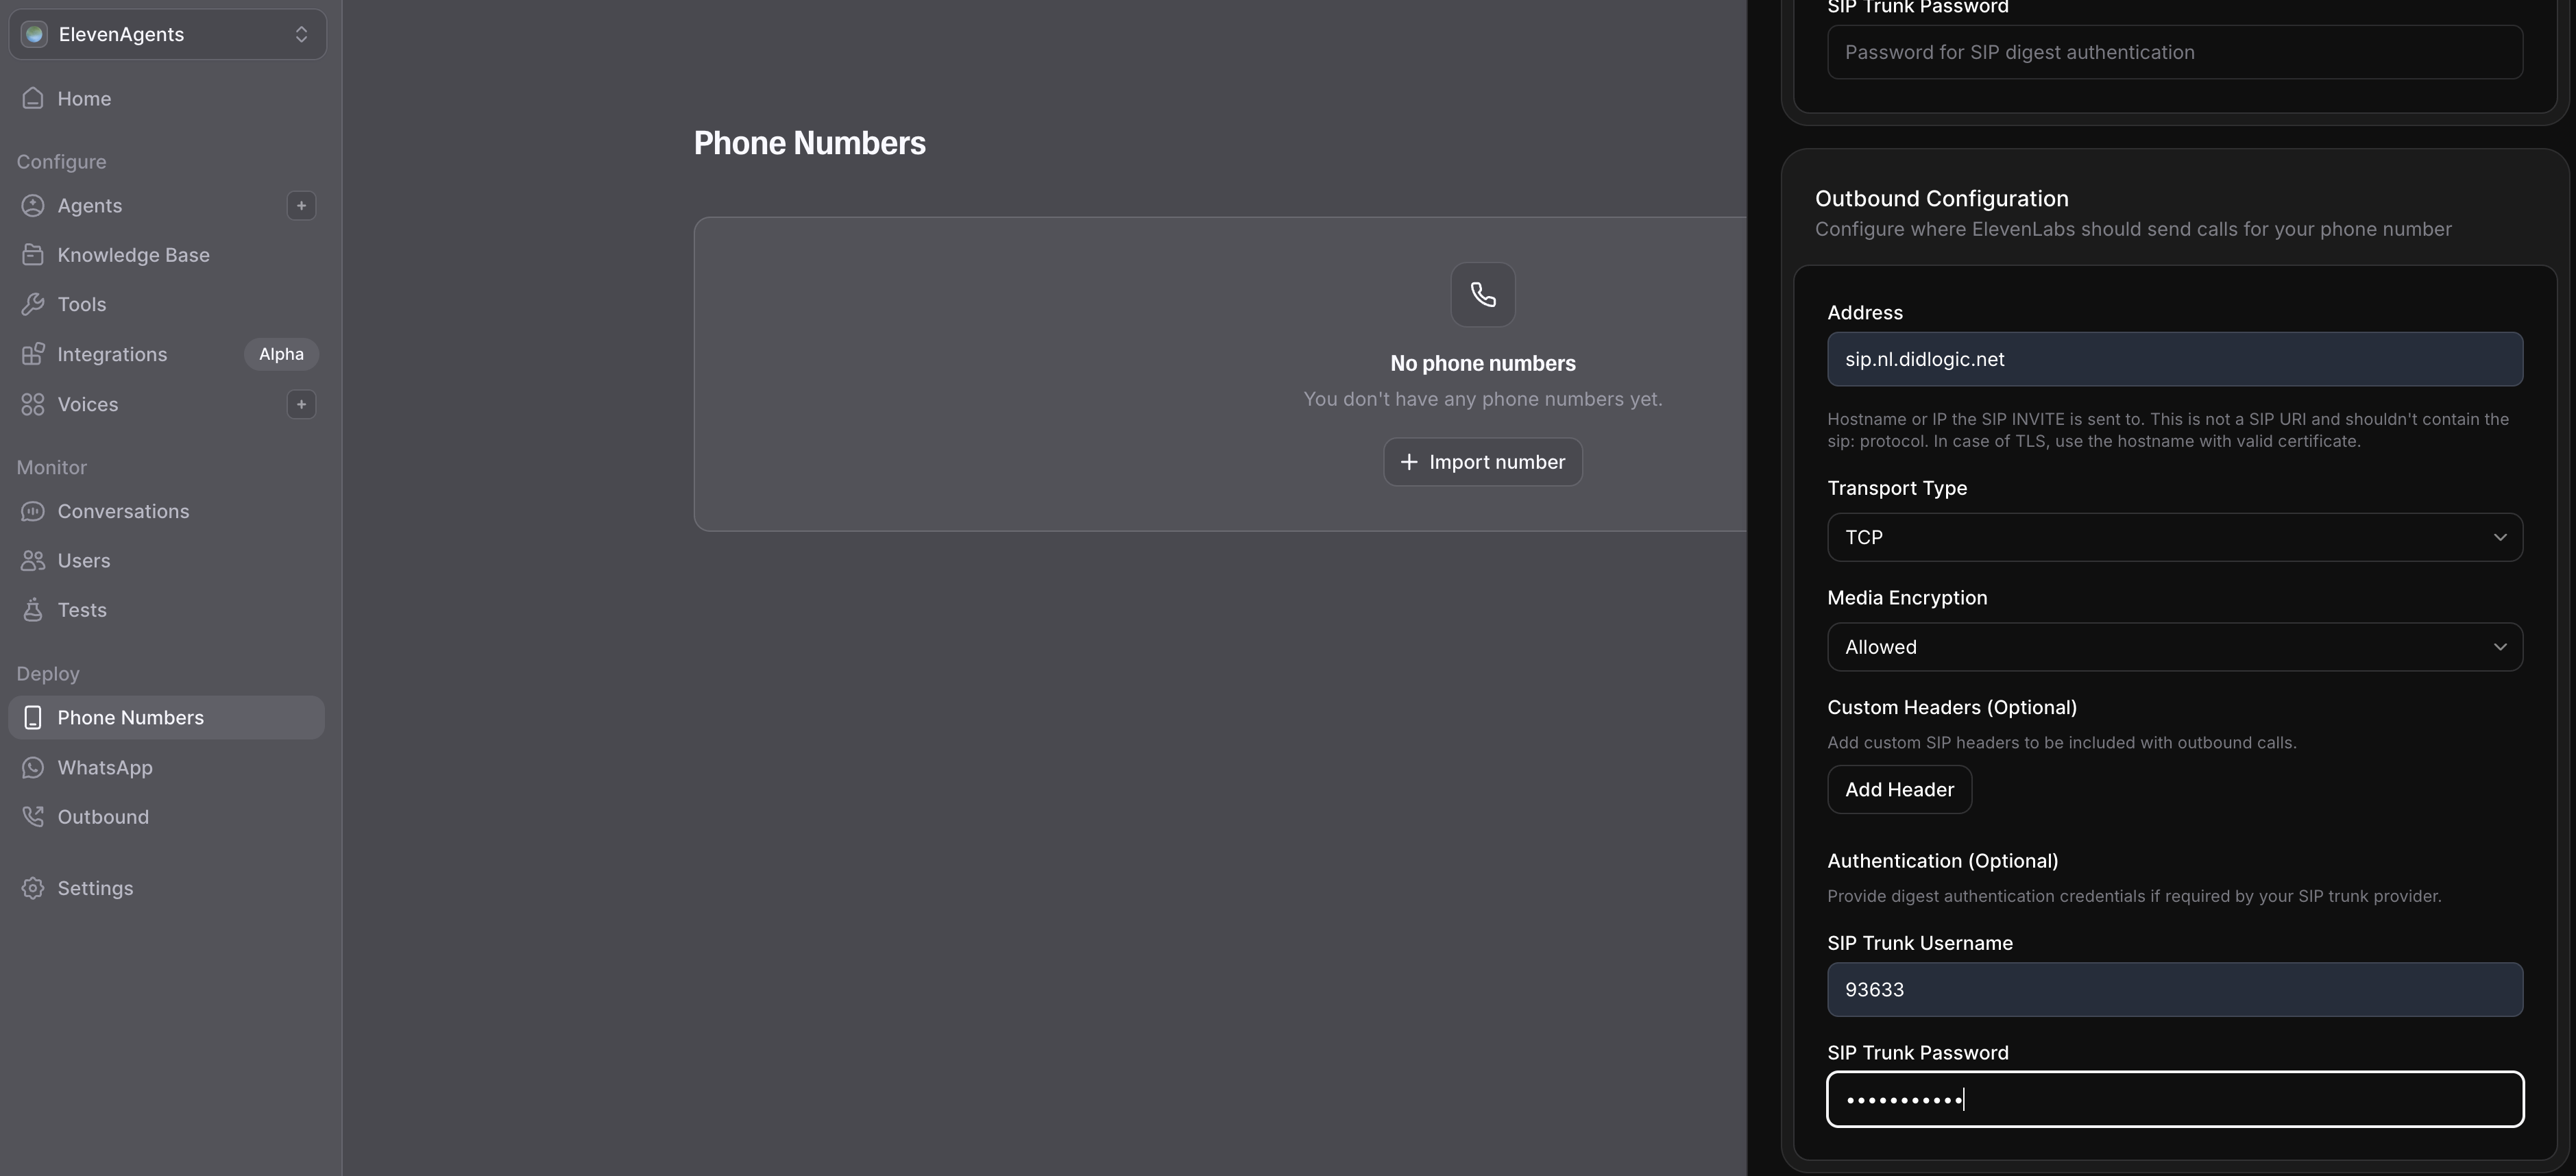
Task: Click the phone icon above No phone numbers
Action: tap(1482, 295)
